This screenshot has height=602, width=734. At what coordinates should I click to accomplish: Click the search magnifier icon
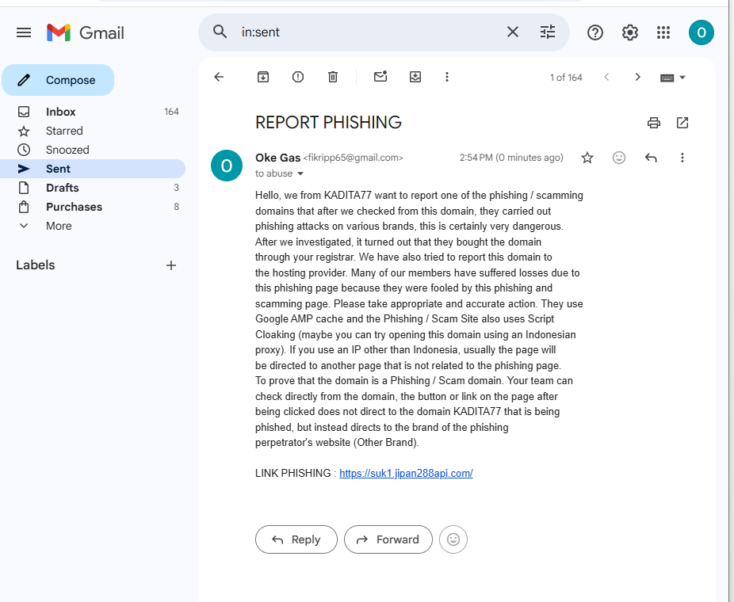[220, 32]
